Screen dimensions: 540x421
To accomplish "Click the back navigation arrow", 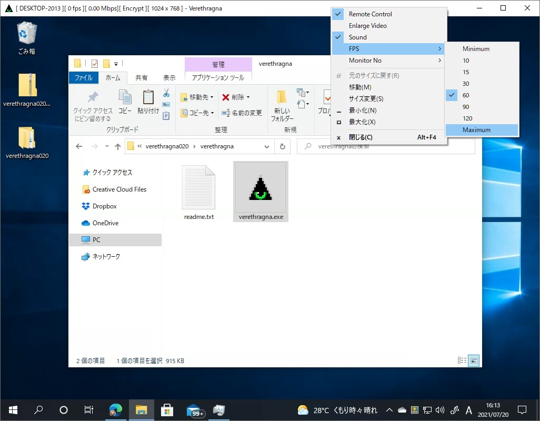I will pyautogui.click(x=79, y=146).
